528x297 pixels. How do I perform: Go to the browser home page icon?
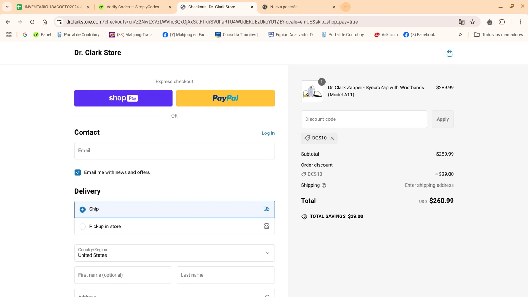point(45,22)
